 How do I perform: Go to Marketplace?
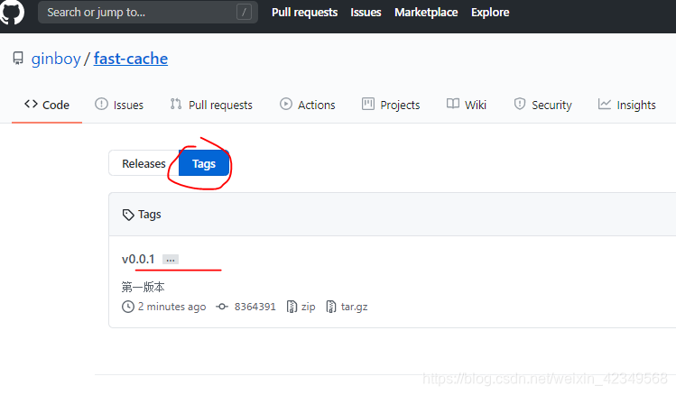[426, 12]
